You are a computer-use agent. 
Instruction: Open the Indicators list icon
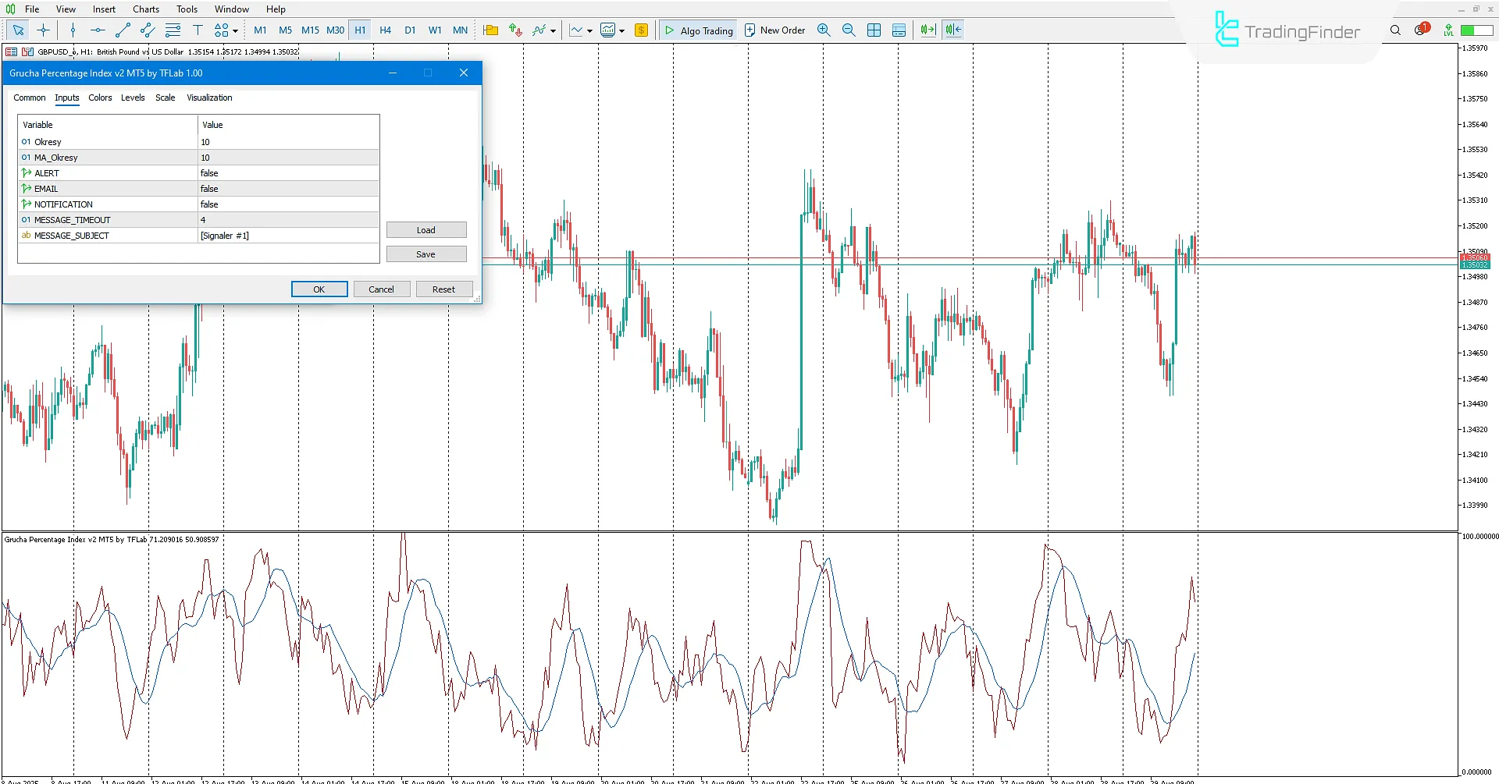[539, 30]
